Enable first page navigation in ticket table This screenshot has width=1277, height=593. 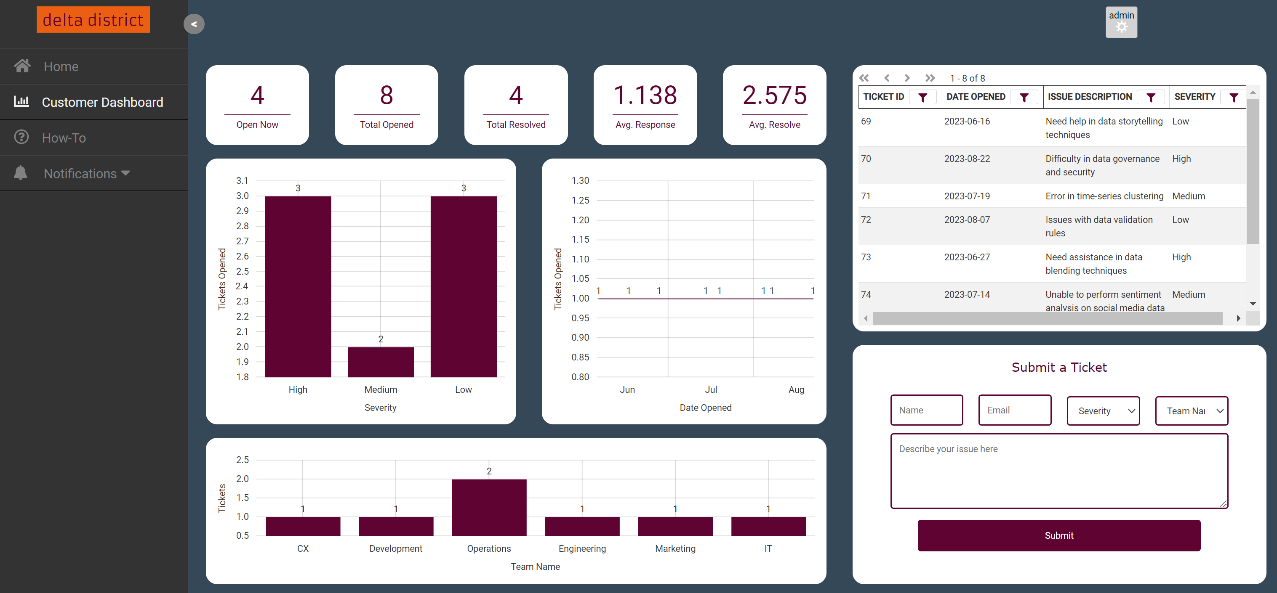coord(866,78)
